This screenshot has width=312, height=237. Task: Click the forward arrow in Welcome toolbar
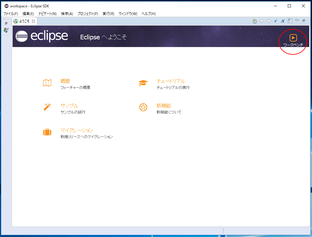pyautogui.click(x=269, y=21)
